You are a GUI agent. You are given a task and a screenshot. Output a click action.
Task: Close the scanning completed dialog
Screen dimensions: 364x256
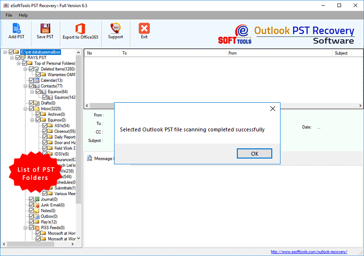click(x=273, y=109)
